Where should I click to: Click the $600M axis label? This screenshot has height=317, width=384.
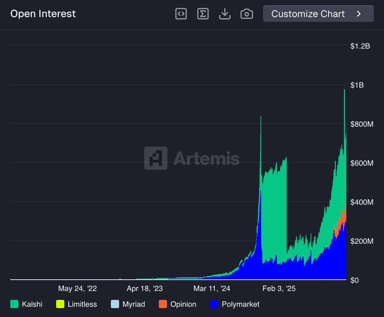[362, 163]
